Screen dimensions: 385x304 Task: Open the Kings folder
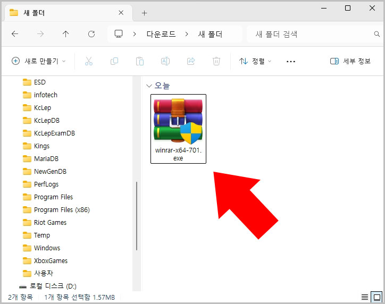coord(36,146)
